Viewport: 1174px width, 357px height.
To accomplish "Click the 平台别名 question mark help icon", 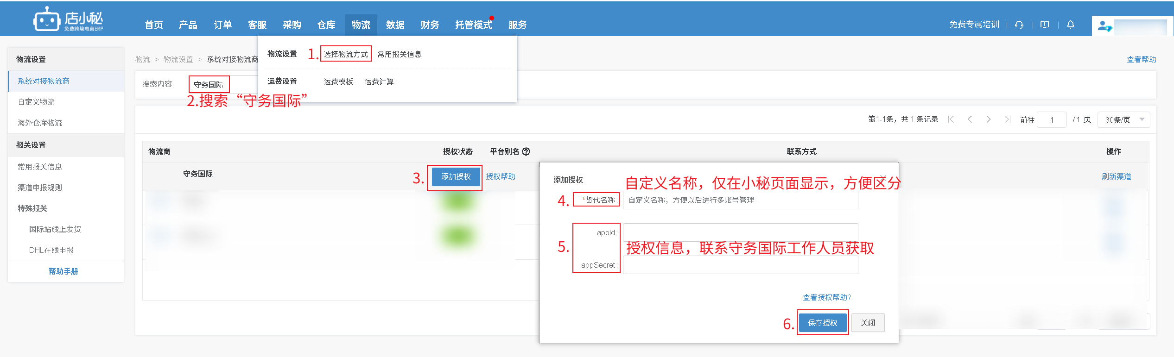I will (x=526, y=151).
